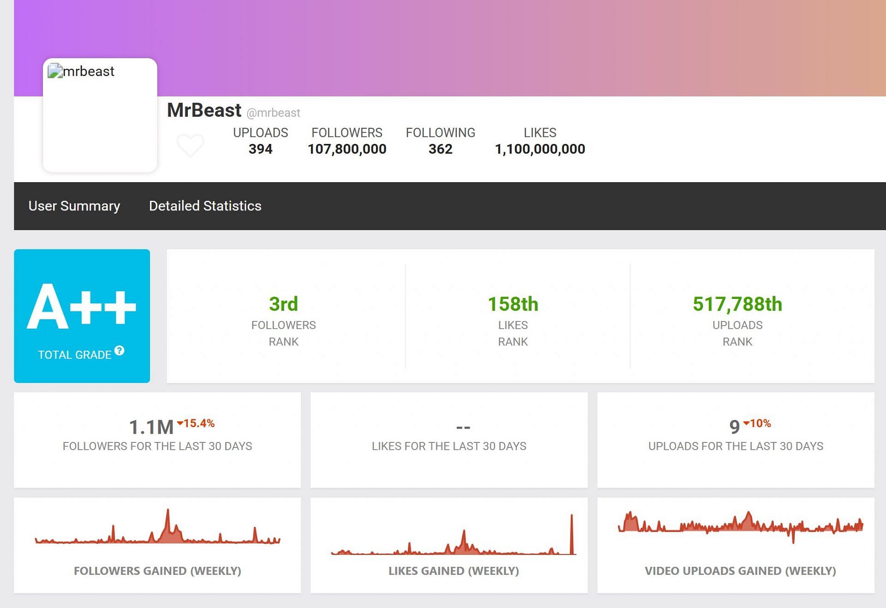Click the UPLOADS header label in profile stats

click(x=260, y=133)
